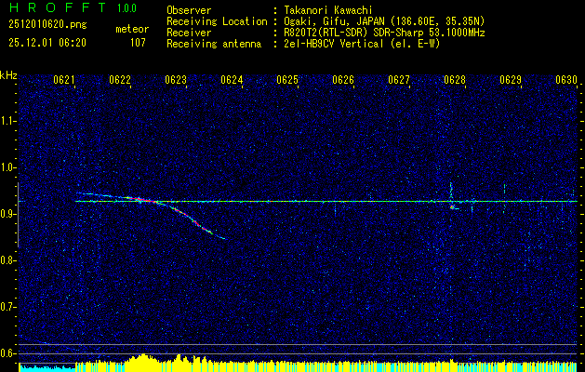Screen dimensions: 585x372
Task: Select the 0.9 kHz axis label
Action: (x=8, y=214)
